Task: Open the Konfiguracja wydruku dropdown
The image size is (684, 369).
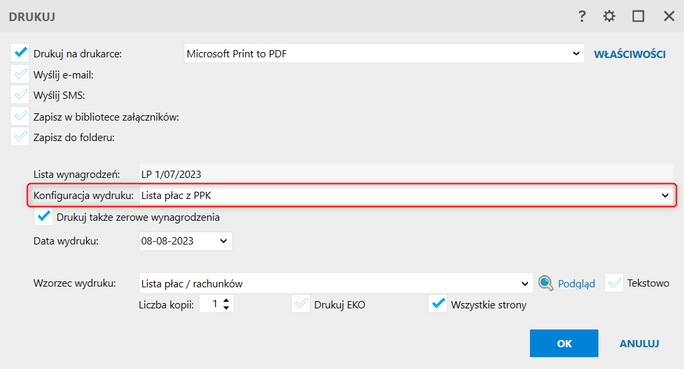Action: [665, 196]
